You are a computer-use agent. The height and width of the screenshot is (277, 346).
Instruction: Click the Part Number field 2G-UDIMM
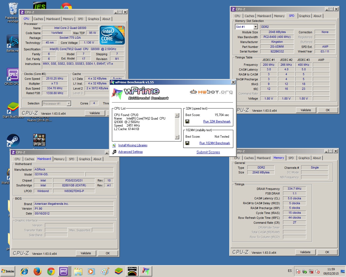click(277, 47)
